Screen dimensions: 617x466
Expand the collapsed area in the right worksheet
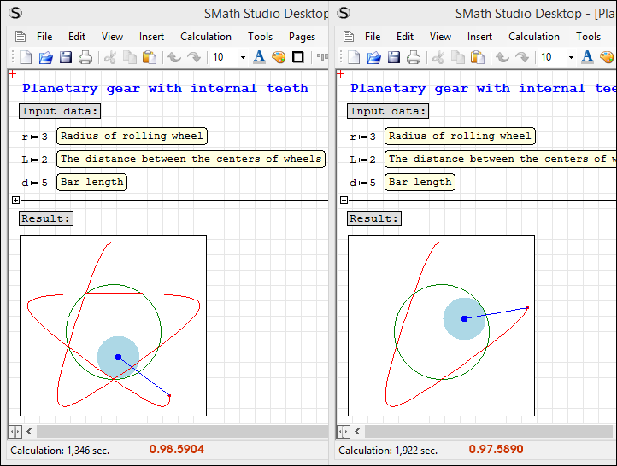pyautogui.click(x=344, y=200)
